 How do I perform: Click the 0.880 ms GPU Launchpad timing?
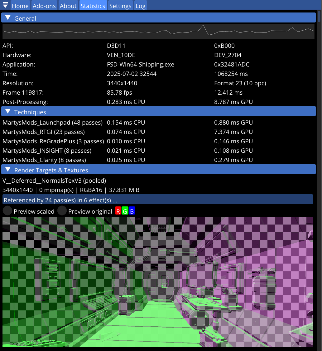click(233, 122)
